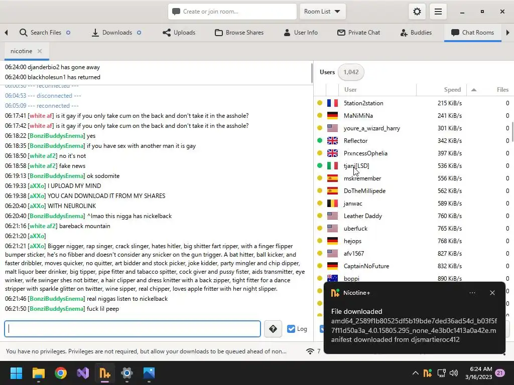Image resolution: width=514 pixels, height=385 pixels.
Task: Switch to the Downloads tab
Action: pos(116,33)
